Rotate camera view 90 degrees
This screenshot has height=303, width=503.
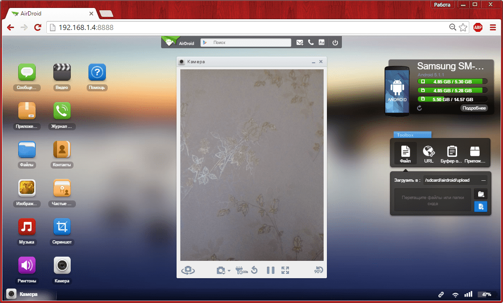(318, 270)
